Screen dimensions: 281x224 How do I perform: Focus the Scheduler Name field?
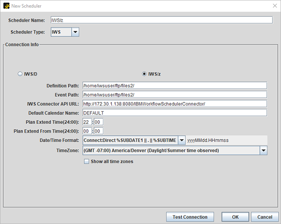coord(161,20)
